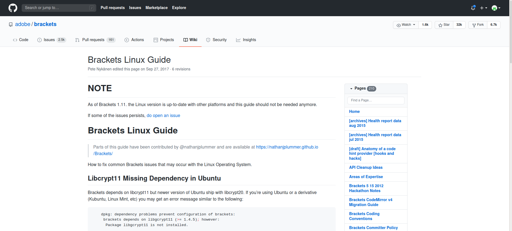Click the repository book icon beside adobe
This screenshot has height=231, width=512.
[x=11, y=25]
